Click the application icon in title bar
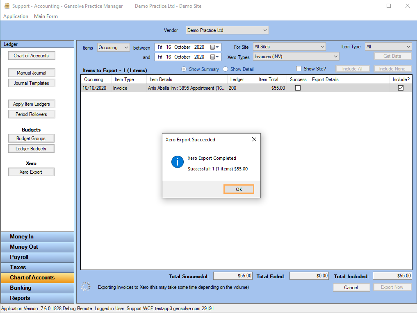The height and width of the screenshot is (313, 417). 7,6
